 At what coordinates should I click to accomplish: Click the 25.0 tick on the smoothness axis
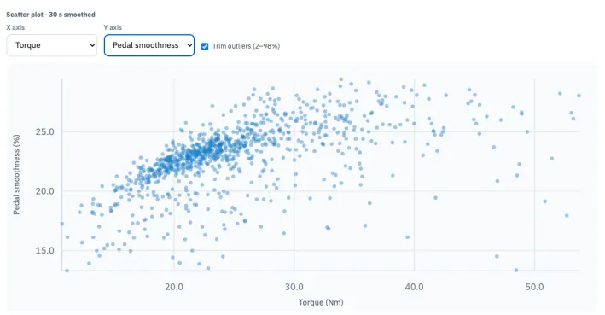(x=44, y=131)
